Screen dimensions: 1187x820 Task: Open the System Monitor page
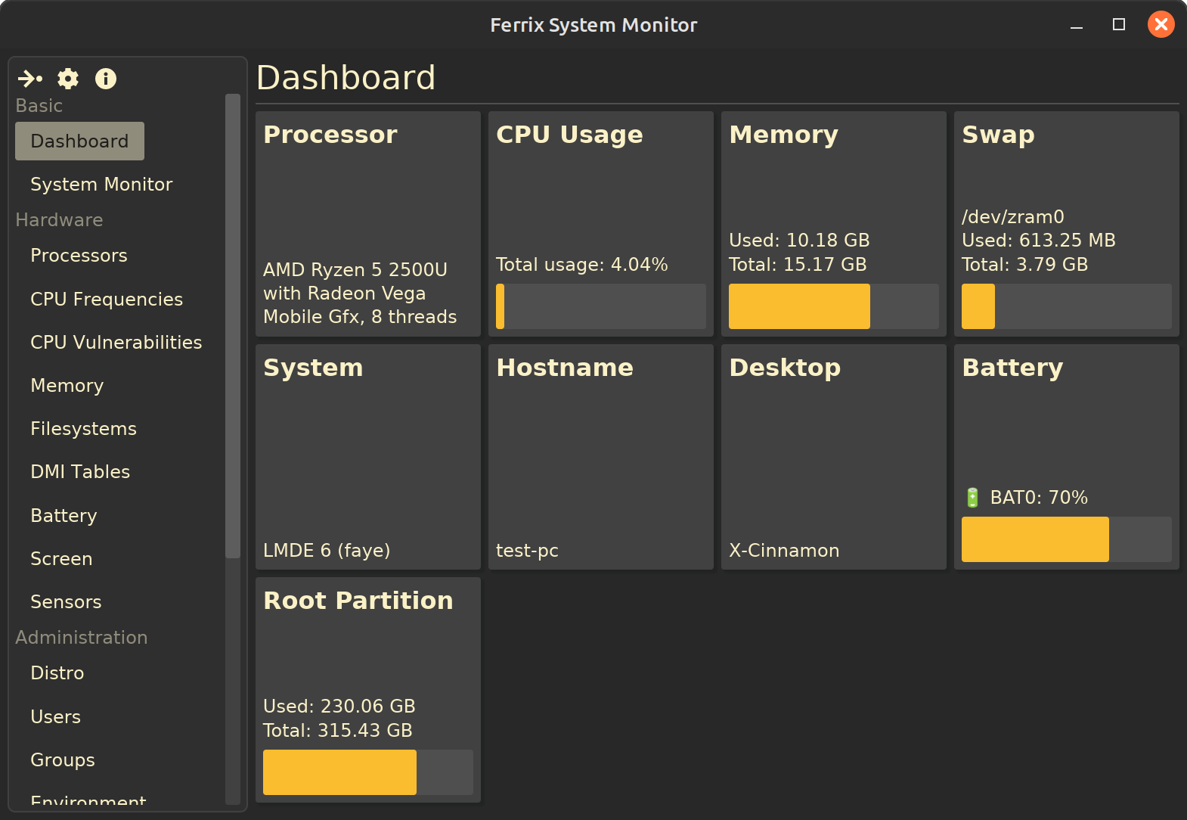[101, 185]
